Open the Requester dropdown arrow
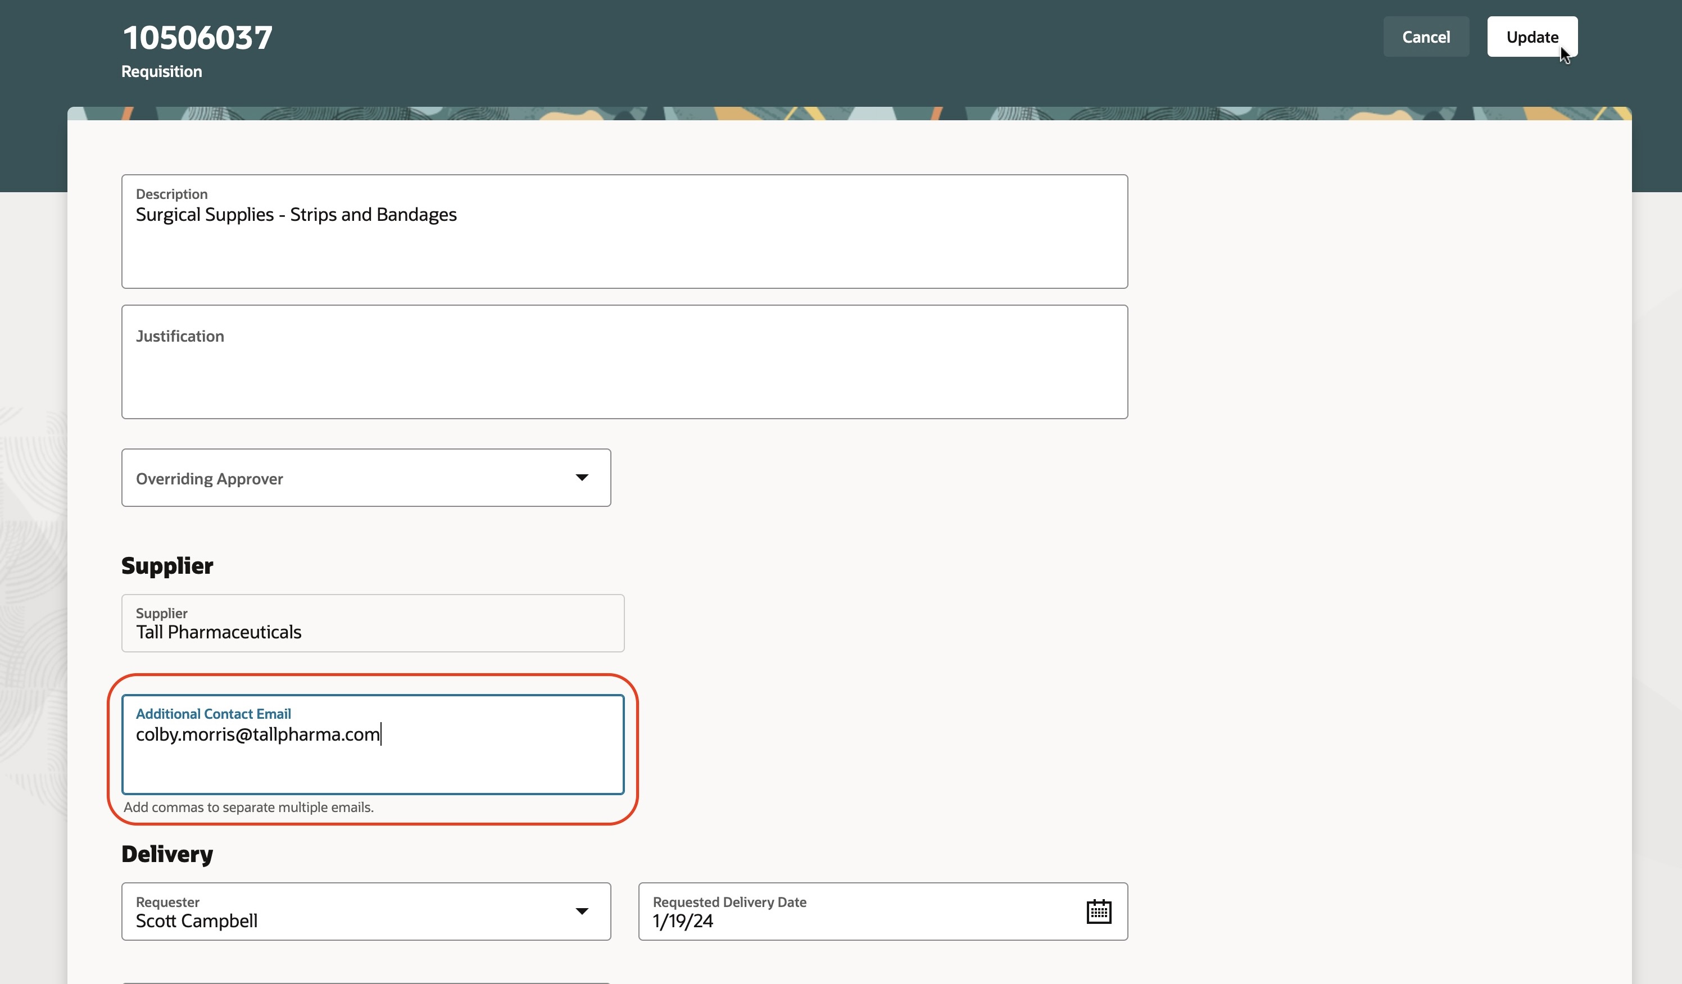 point(581,912)
